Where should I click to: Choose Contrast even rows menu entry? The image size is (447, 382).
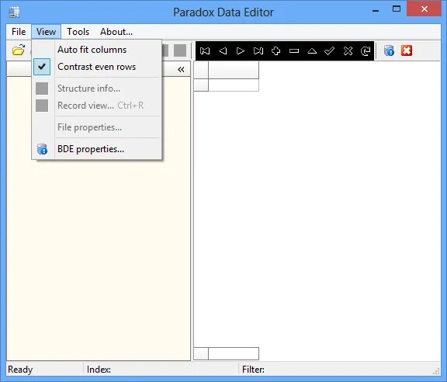pos(97,67)
